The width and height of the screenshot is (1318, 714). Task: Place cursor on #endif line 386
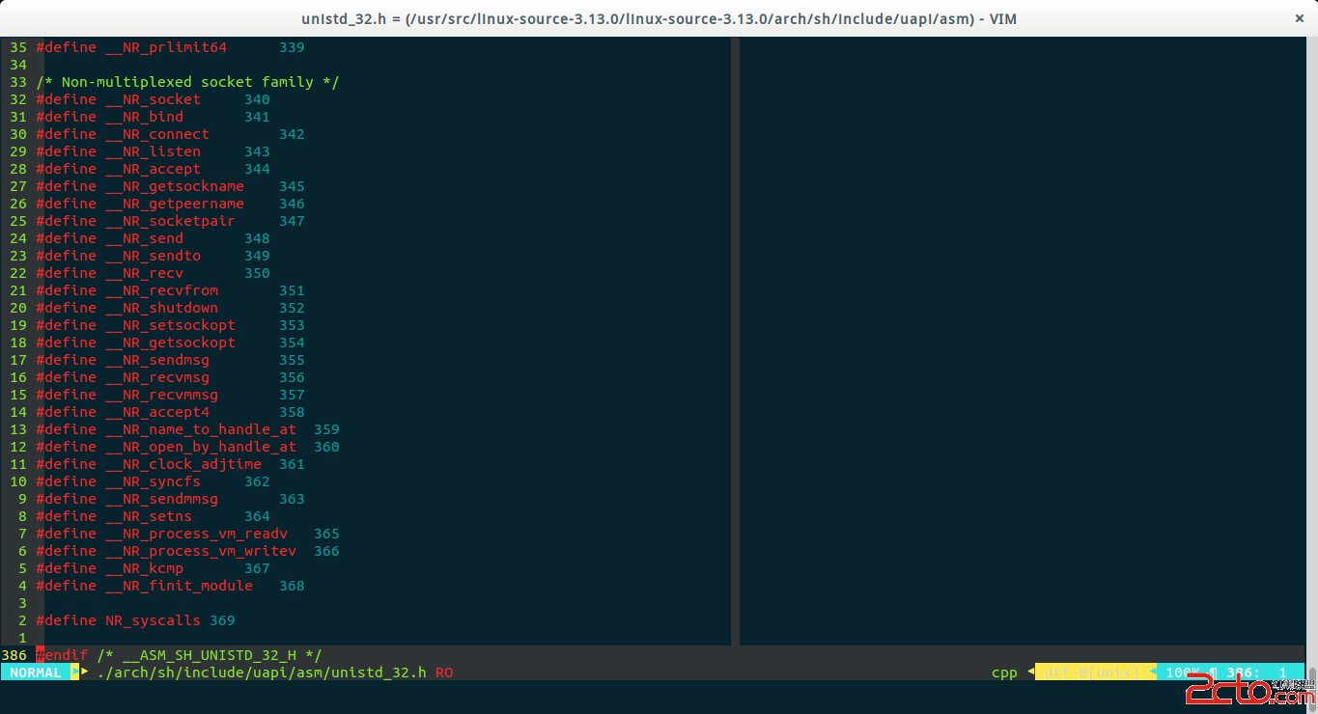tap(179, 655)
